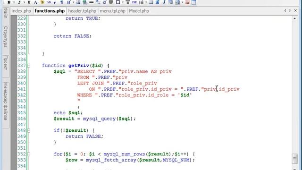Click the font 'A' toolbar icon

tap(35, 2)
